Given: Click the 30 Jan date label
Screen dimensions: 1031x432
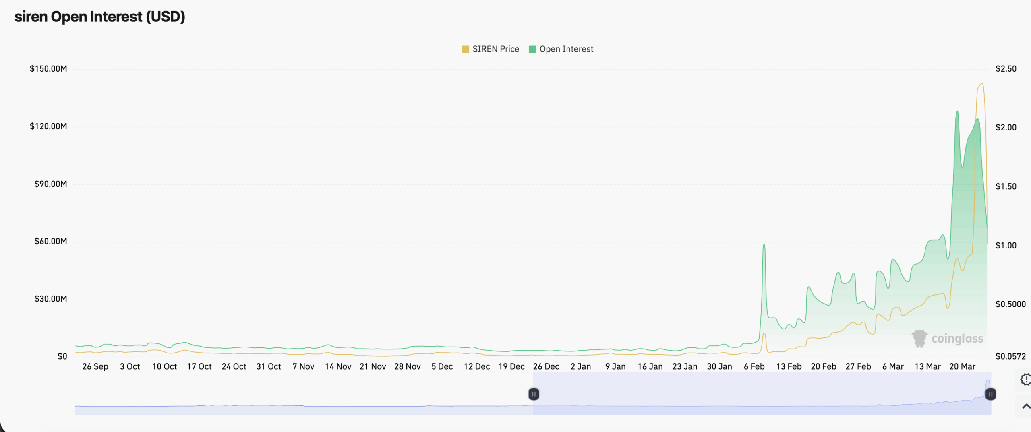Looking at the screenshot, I should pyautogui.click(x=719, y=367).
